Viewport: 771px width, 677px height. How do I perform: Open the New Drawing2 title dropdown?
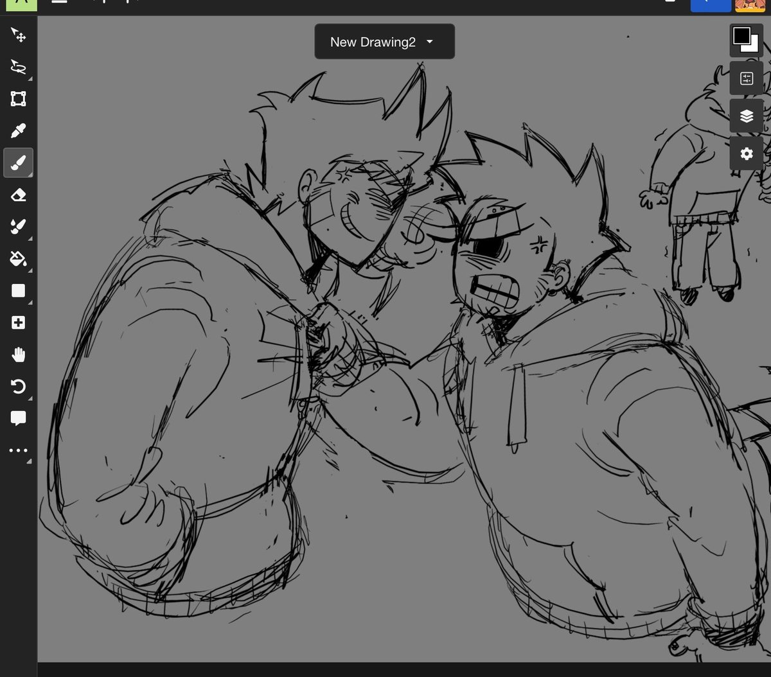point(384,42)
